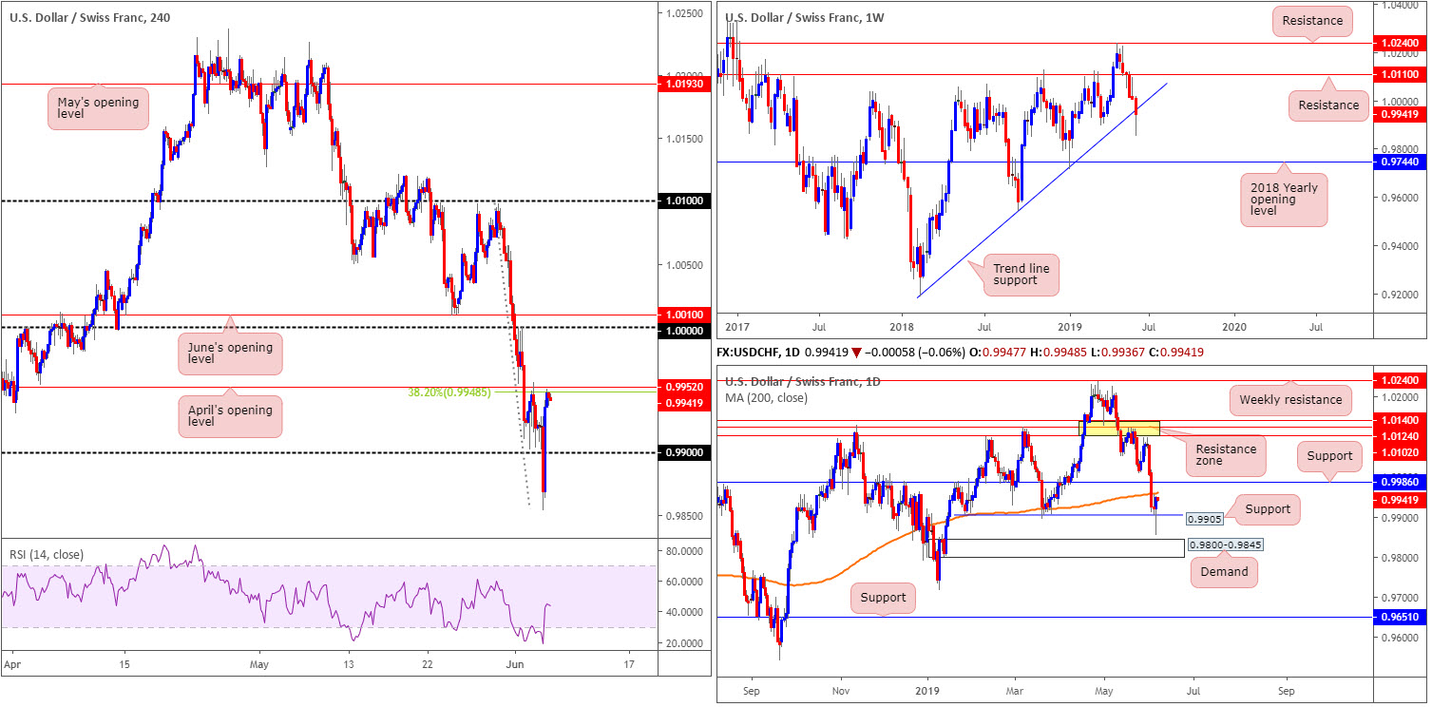The width and height of the screenshot is (1432, 707).
Task: Select the "May's opening level" callout
Action: [x=98, y=107]
